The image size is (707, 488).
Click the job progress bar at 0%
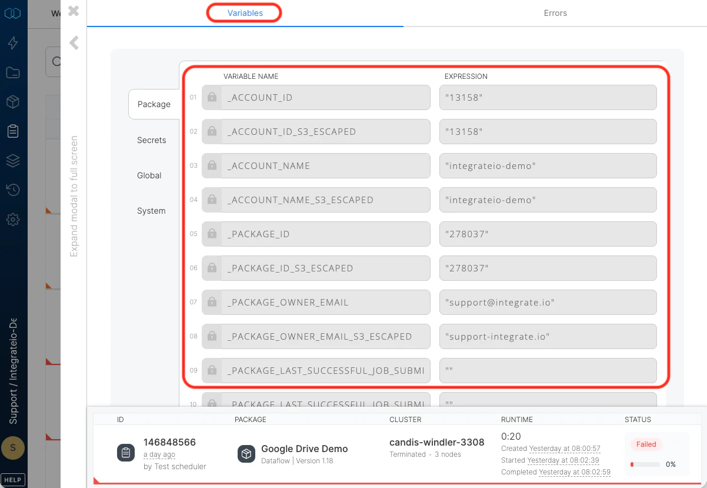pyautogui.click(x=645, y=464)
